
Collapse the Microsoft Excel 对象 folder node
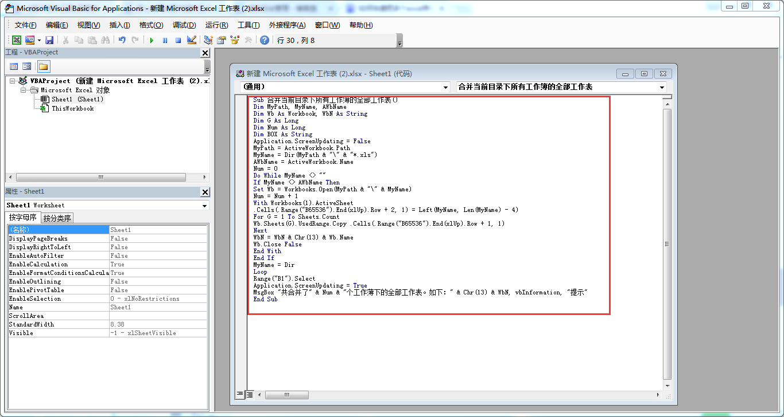click(24, 90)
